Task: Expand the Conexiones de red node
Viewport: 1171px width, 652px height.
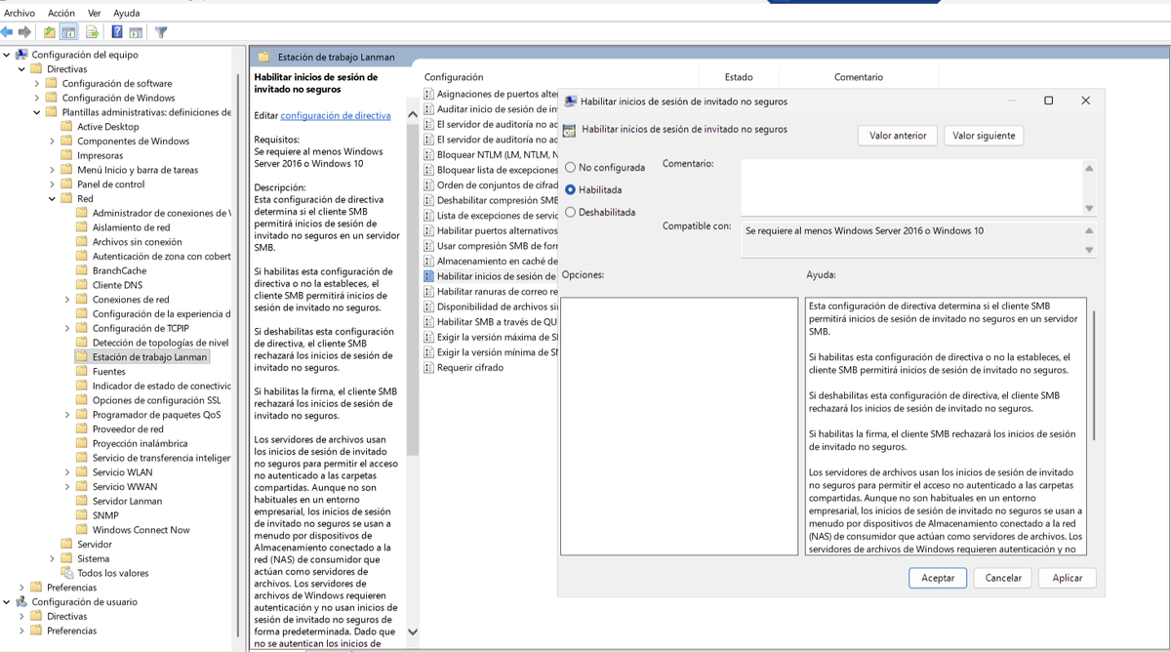Action: pyautogui.click(x=67, y=300)
